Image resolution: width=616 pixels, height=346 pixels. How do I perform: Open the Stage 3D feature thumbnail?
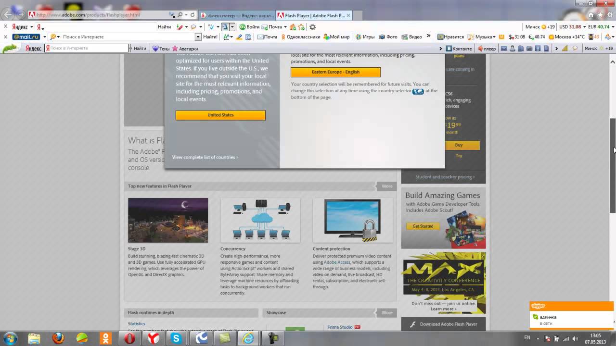point(168,220)
